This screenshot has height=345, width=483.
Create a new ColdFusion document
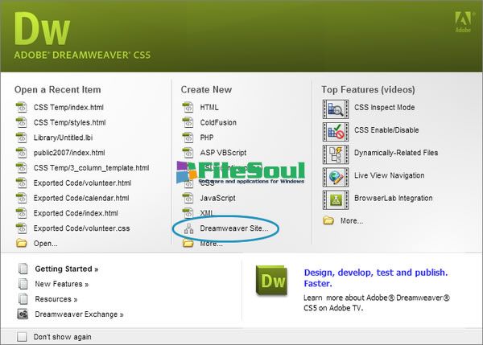point(219,122)
